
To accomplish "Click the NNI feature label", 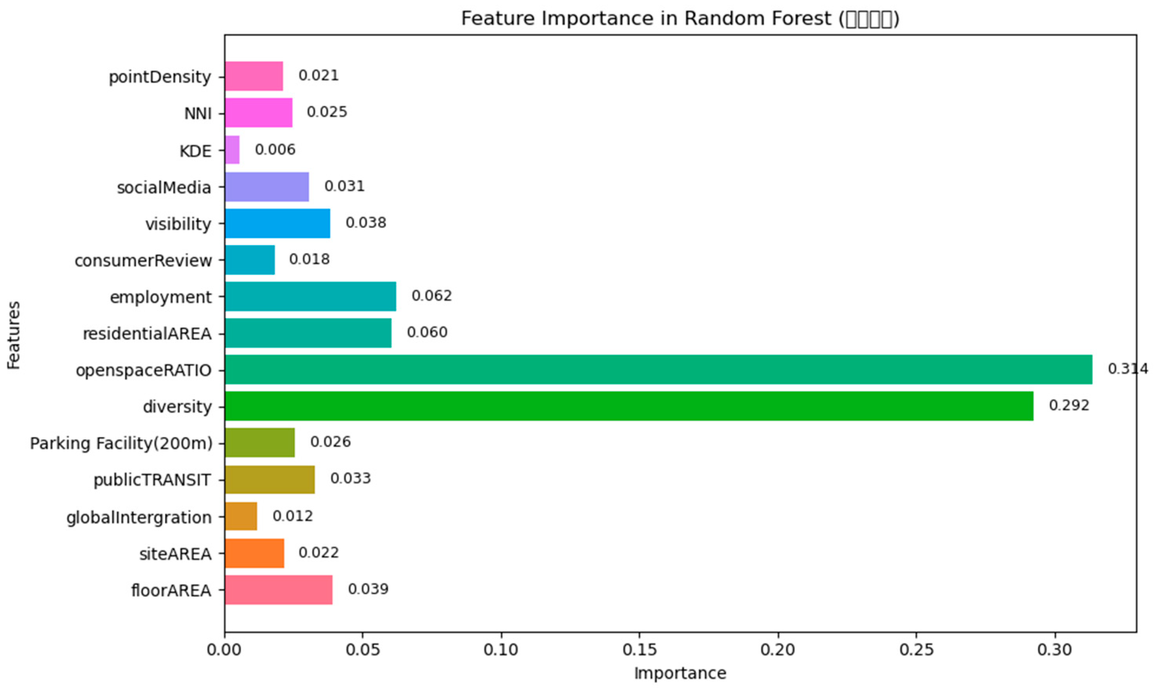I will 198,113.
